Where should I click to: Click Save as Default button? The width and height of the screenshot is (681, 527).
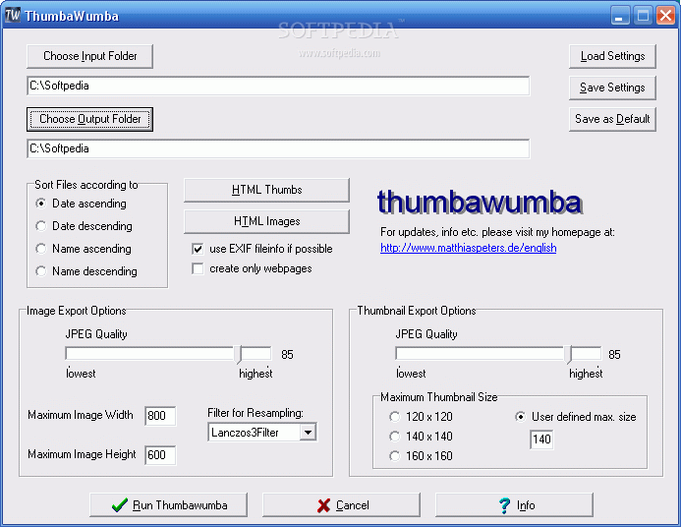point(612,119)
